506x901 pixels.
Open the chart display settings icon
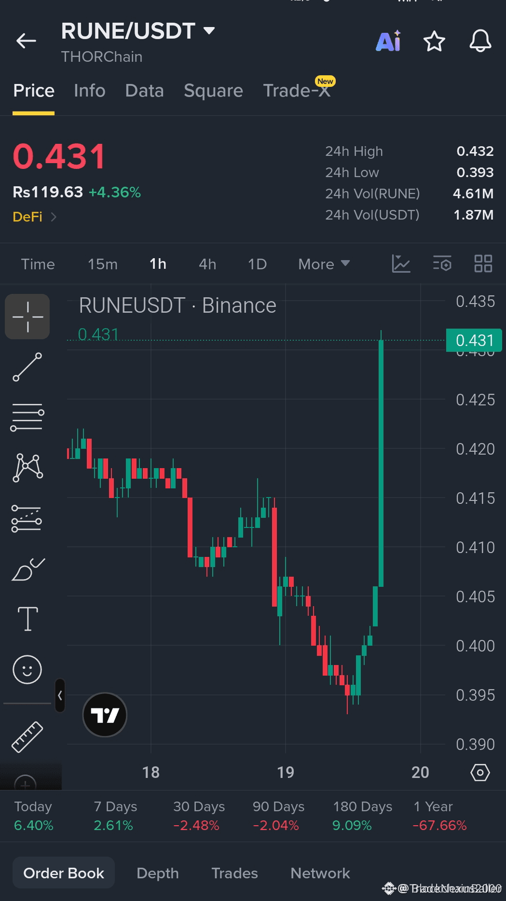[x=442, y=264]
